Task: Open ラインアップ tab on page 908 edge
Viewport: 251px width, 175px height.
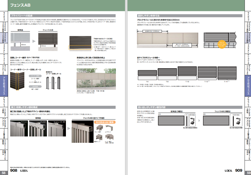Action: (4, 16)
